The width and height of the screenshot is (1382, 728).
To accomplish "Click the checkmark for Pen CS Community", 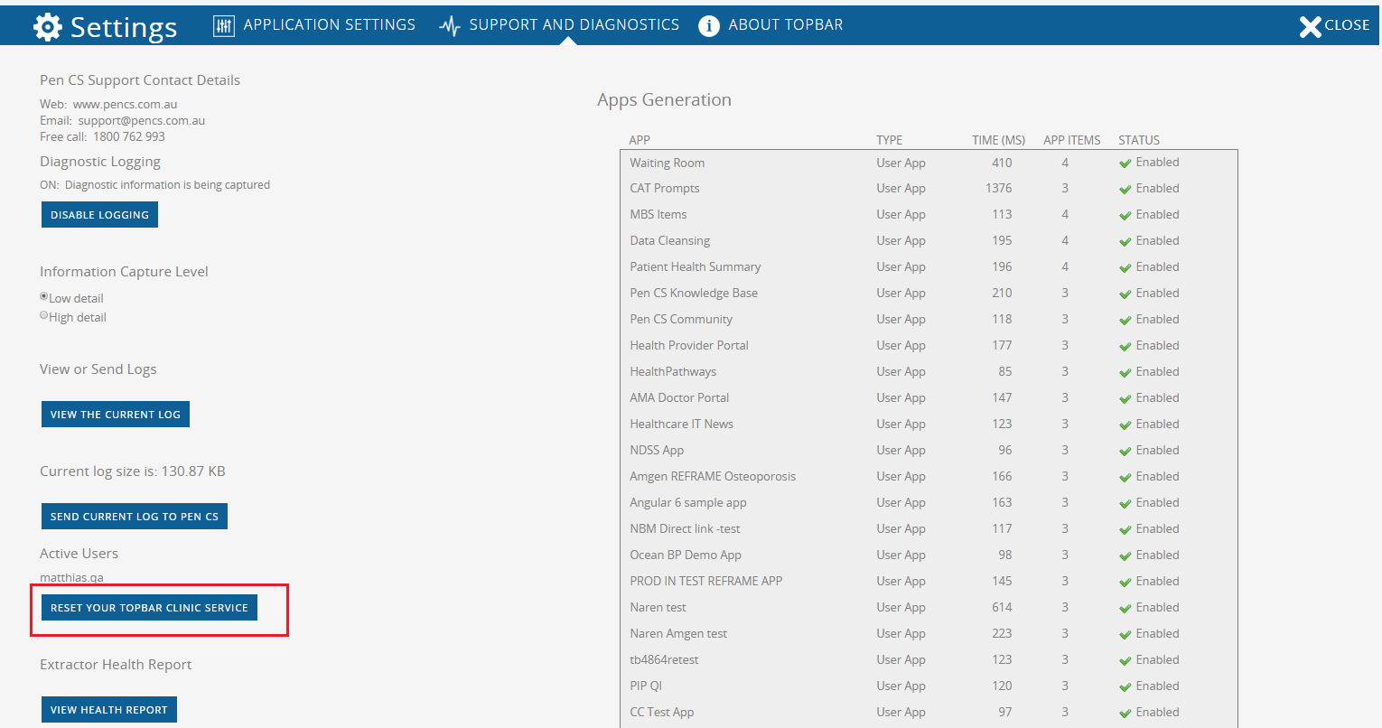I will coord(1125,321).
